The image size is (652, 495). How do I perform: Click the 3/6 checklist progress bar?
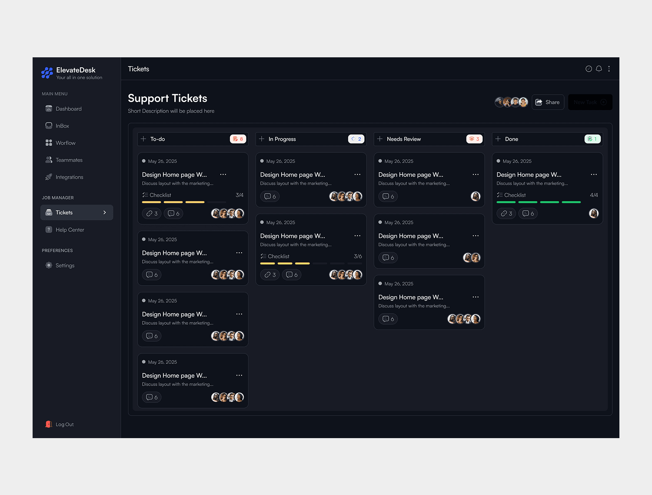coord(311,264)
